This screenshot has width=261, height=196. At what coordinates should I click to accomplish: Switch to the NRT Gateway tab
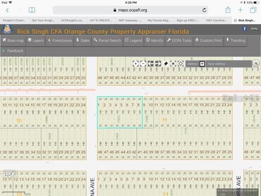(x=130, y=20)
